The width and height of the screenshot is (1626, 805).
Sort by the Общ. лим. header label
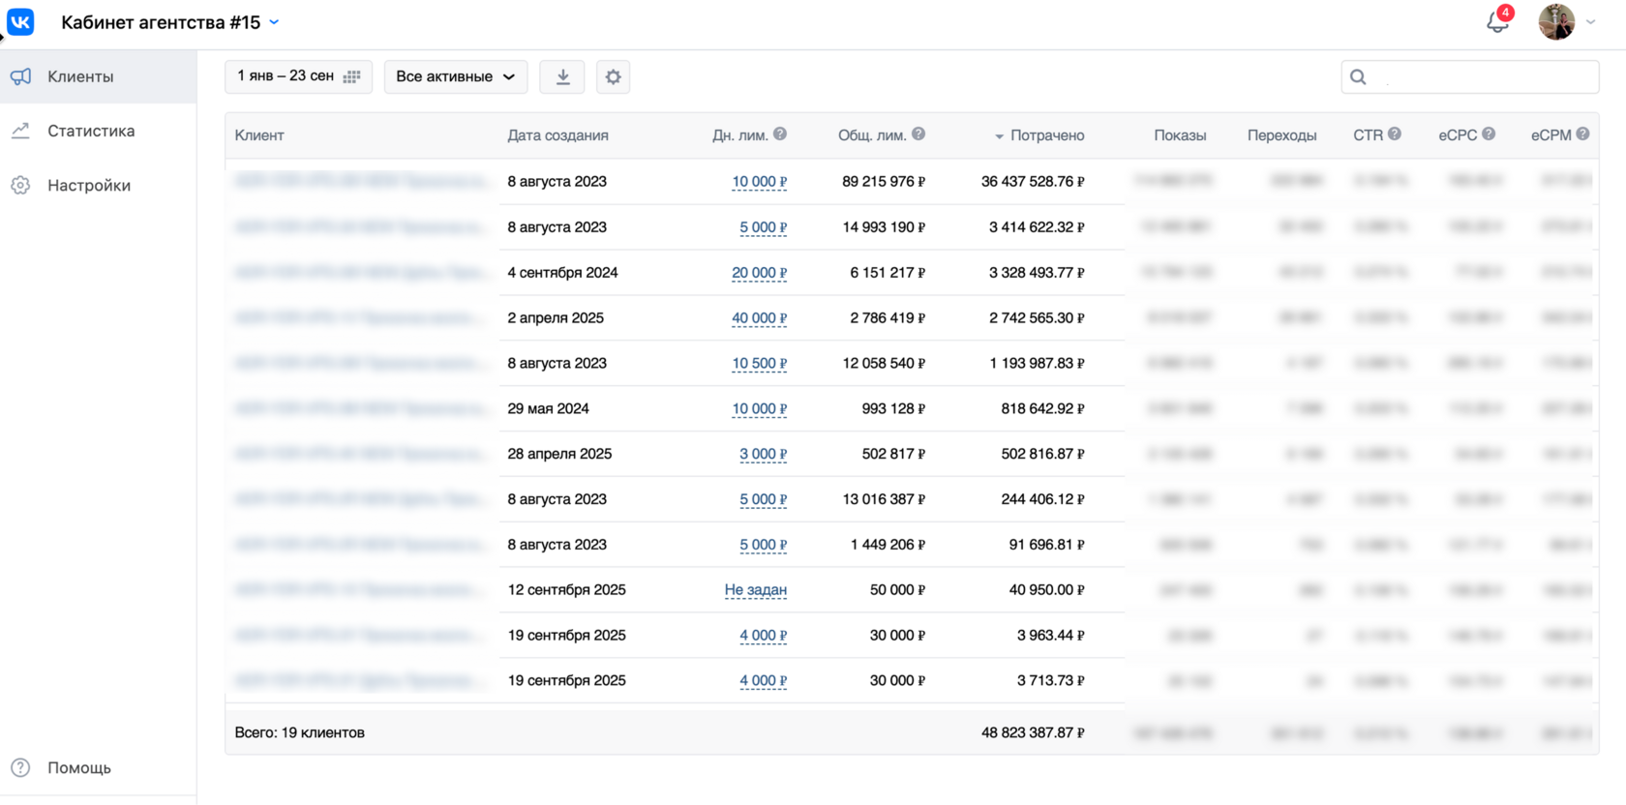click(x=872, y=135)
